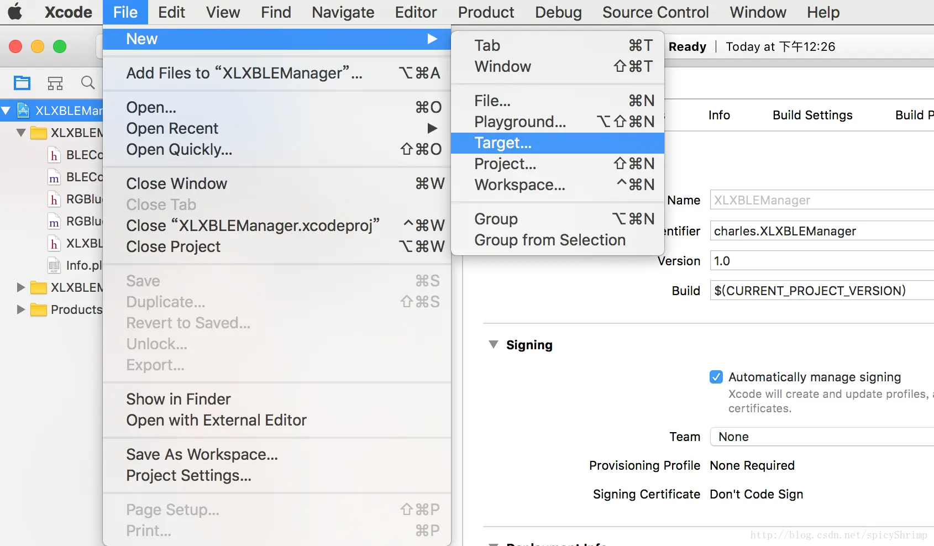Click the Products folder icon
This screenshot has width=934, height=546.
[x=39, y=309]
